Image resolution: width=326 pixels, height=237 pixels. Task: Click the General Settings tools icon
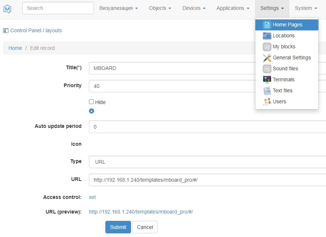267,58
